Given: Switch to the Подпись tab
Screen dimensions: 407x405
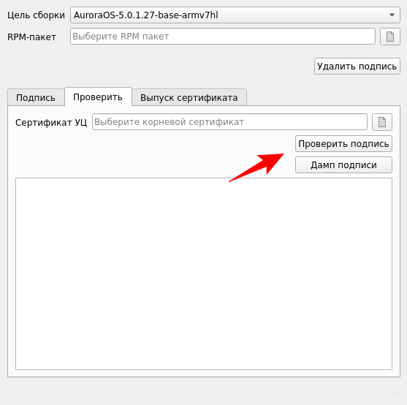Looking at the screenshot, I should 36,98.
